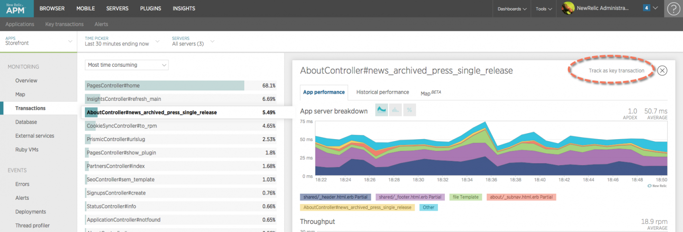Viewport: 683px width, 232px height.
Task: Go to BROWSER in top navigation
Action: [52, 9]
